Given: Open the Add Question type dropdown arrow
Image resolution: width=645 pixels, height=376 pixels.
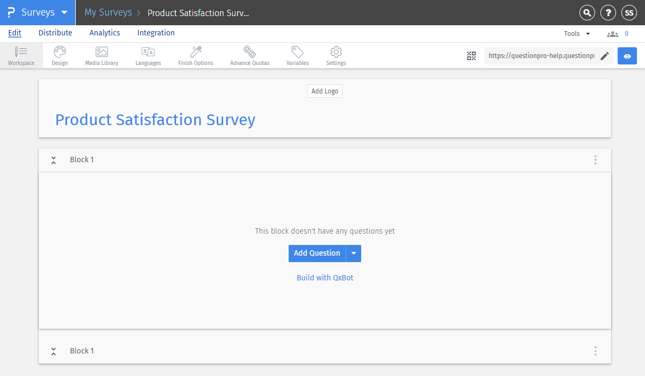Looking at the screenshot, I should [354, 253].
